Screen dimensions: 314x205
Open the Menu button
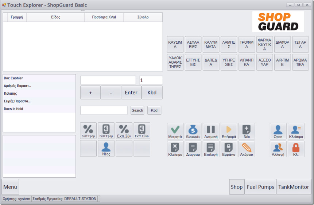pos(10,187)
